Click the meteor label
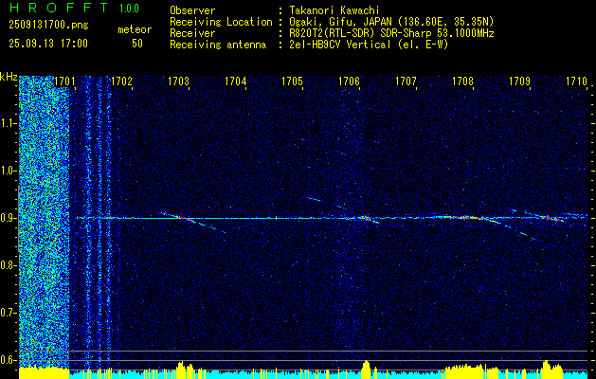The width and height of the screenshot is (596, 379). [135, 29]
